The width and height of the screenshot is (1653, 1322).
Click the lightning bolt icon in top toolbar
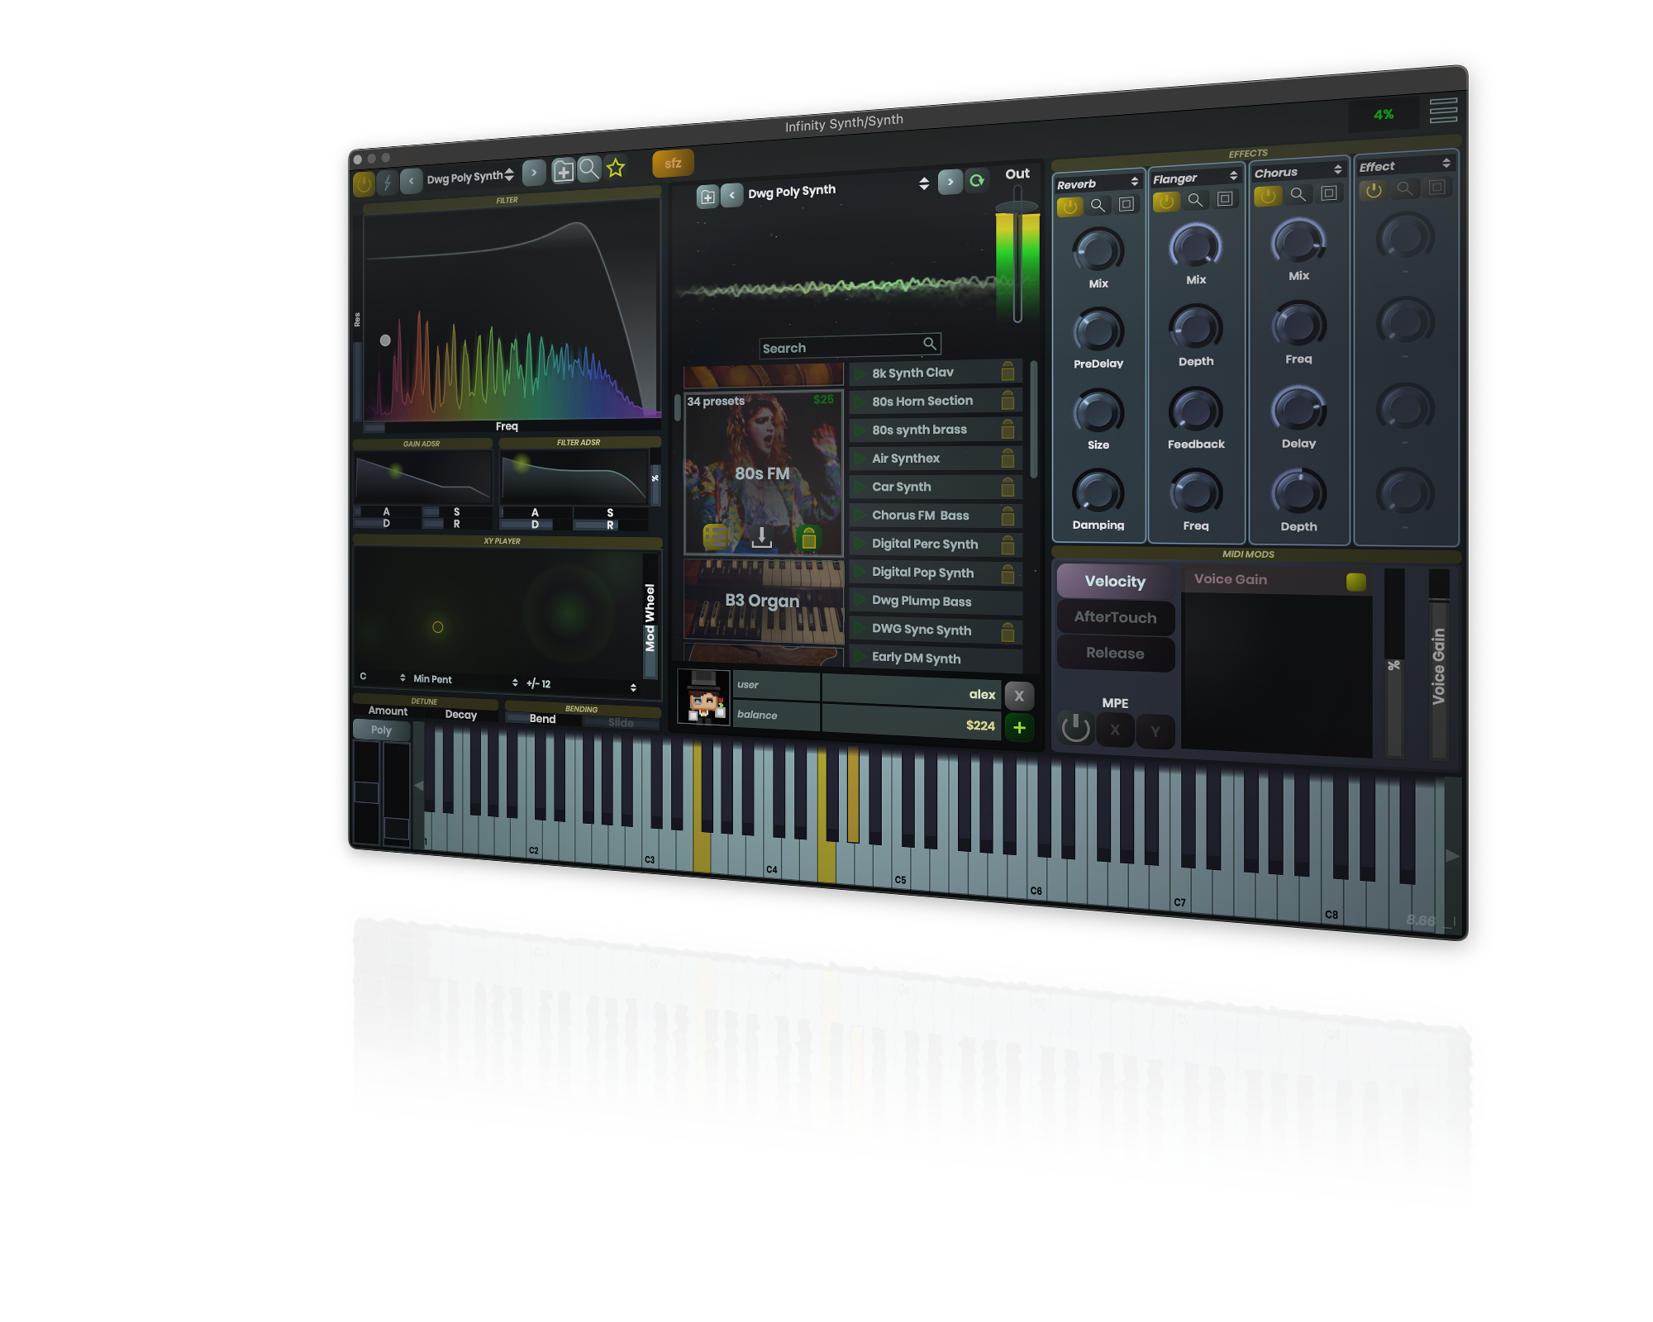tap(386, 183)
